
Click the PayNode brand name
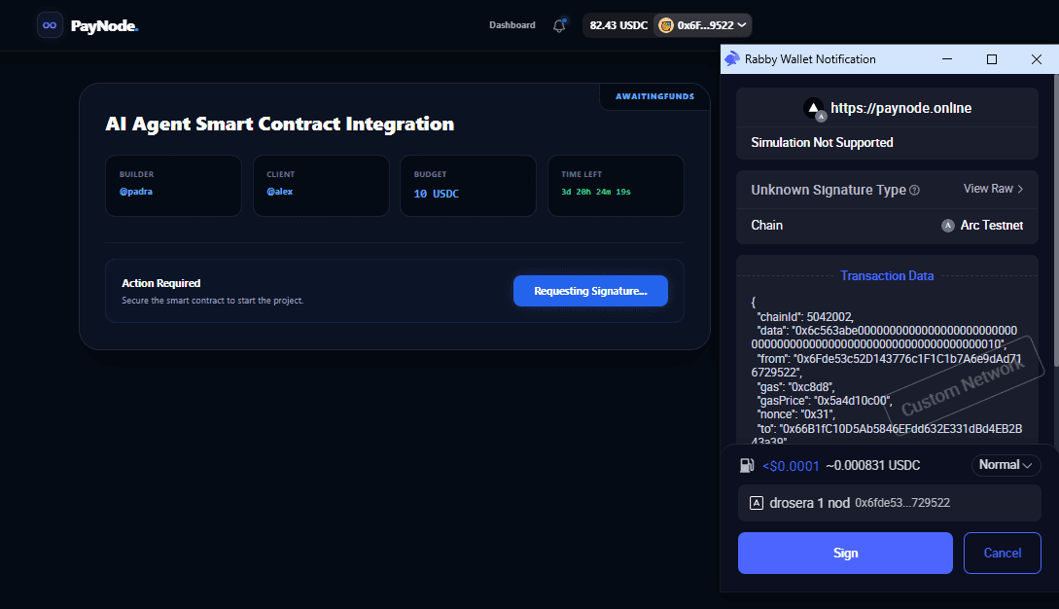(x=105, y=25)
